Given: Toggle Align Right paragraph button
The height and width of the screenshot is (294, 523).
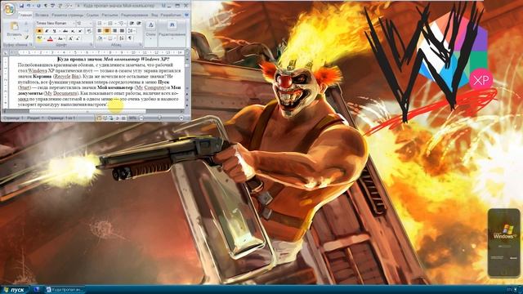Looking at the screenshot, I should pyautogui.click(x=114, y=31).
